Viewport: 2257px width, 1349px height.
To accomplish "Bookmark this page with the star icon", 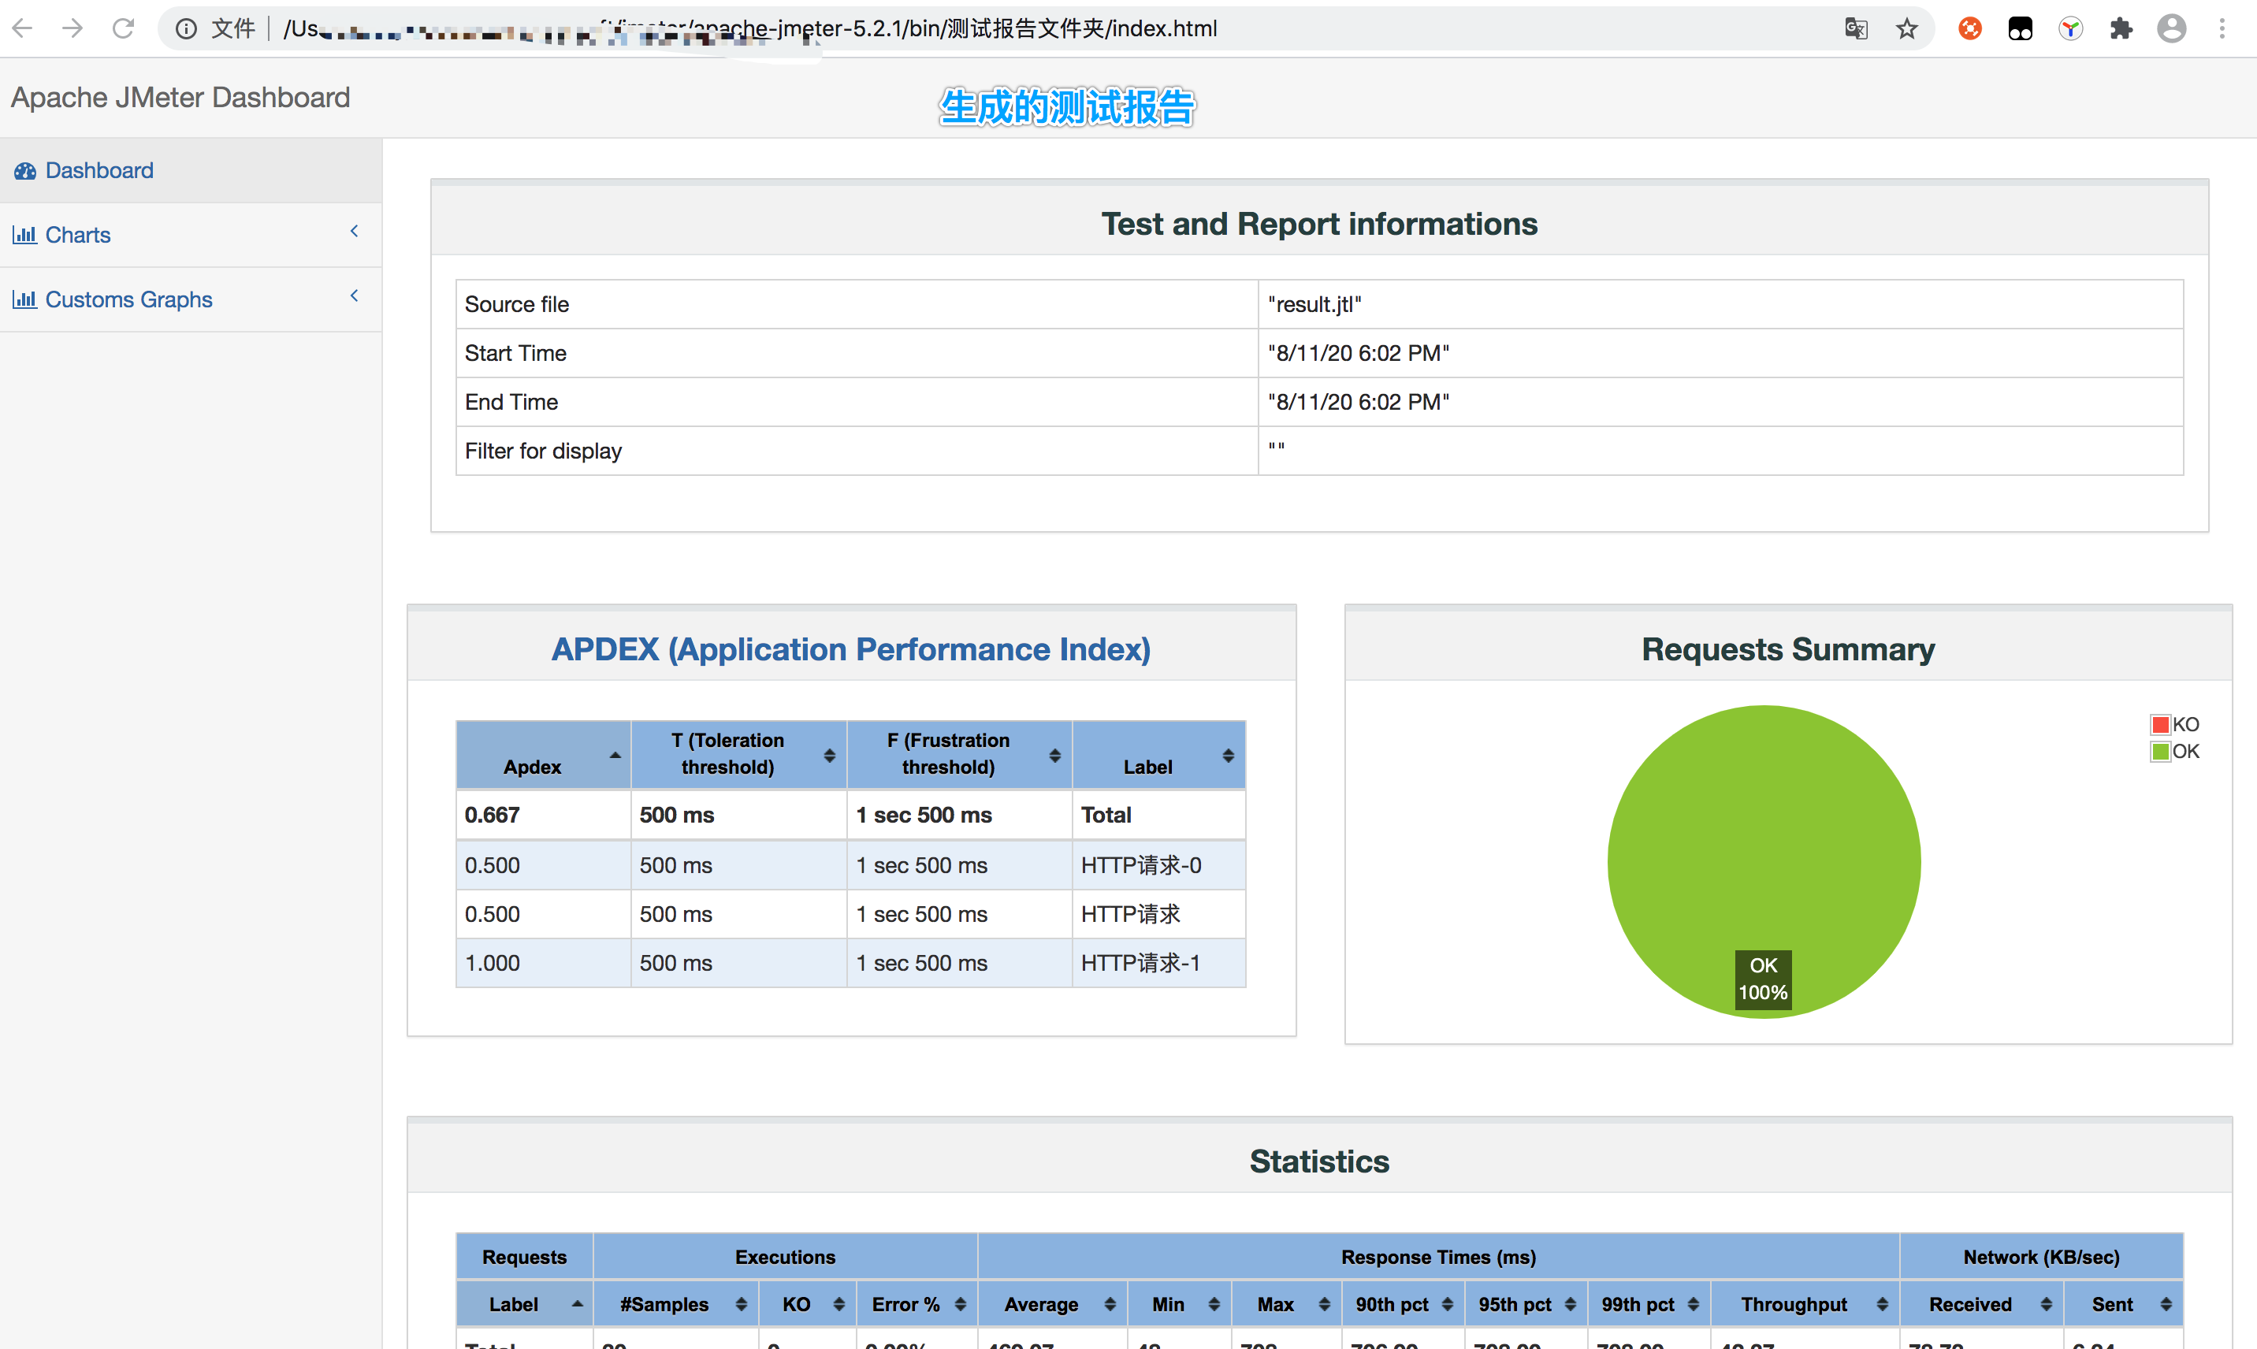I will point(1907,29).
